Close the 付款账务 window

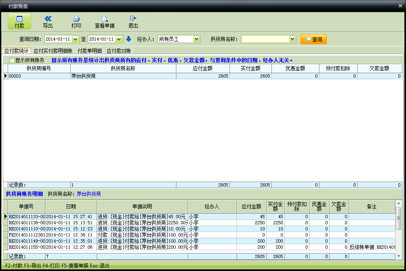pos(400,6)
